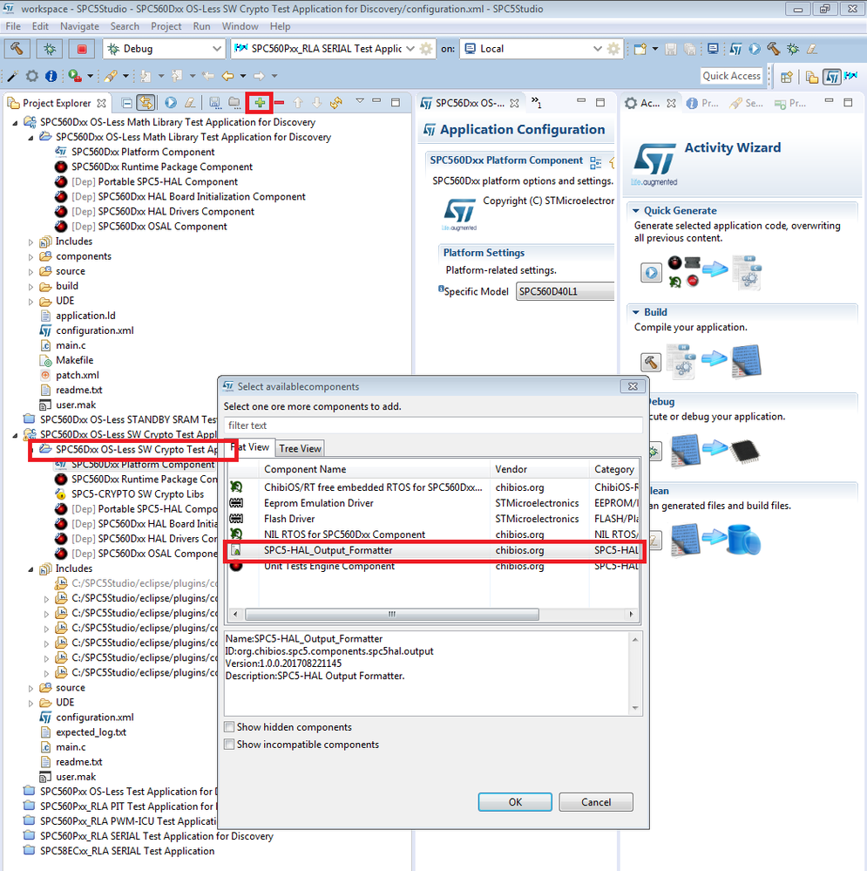Click the red minus remove-component icon

[x=279, y=103]
